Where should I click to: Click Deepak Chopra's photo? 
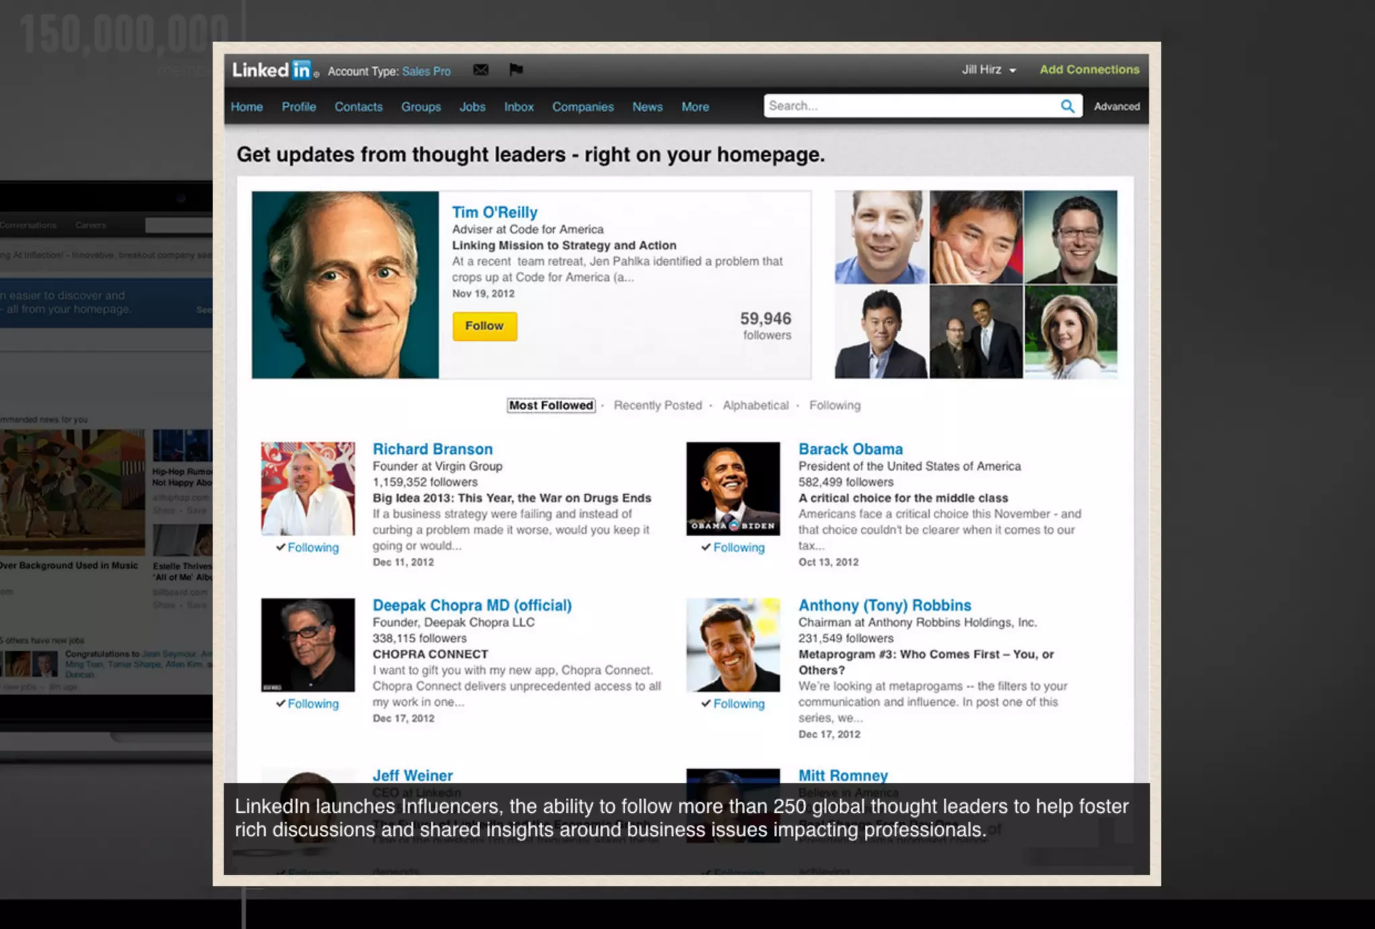[307, 645]
